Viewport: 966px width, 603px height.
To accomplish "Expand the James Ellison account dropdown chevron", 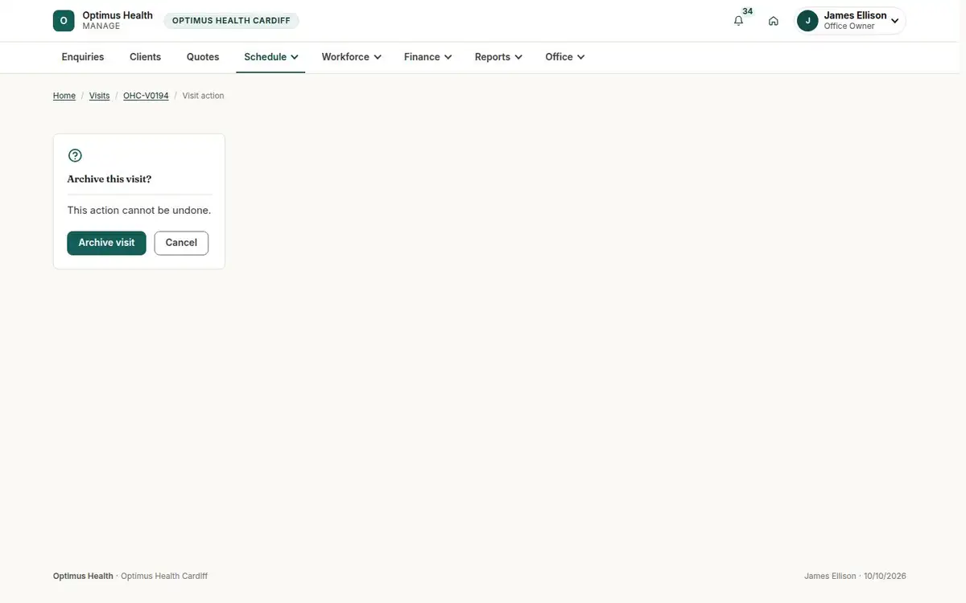I will point(894,22).
